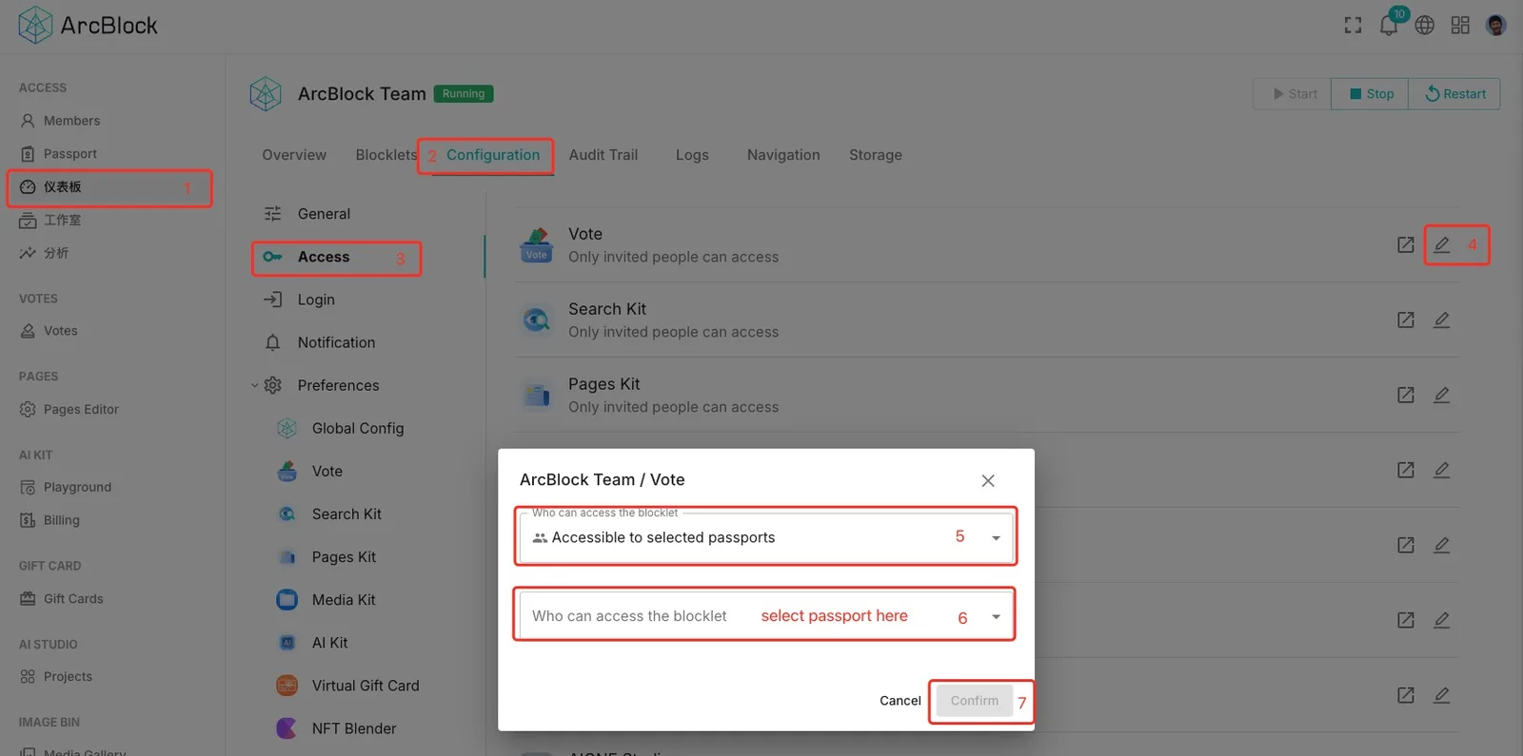Click the ArcBlock Team hexagon icon

pyautogui.click(x=266, y=94)
